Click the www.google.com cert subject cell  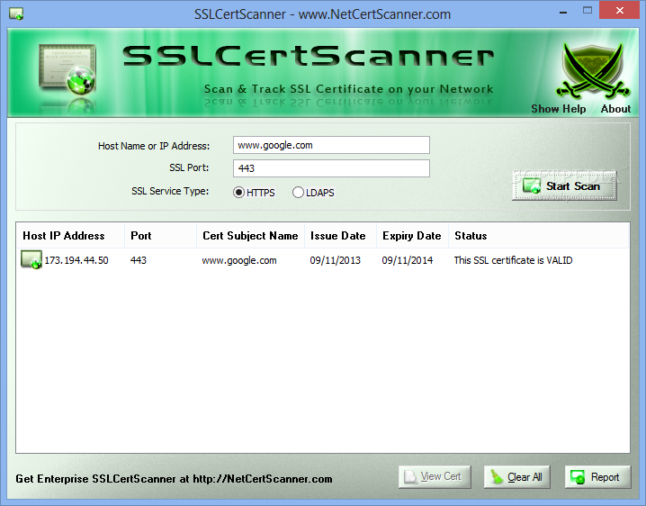pyautogui.click(x=239, y=260)
